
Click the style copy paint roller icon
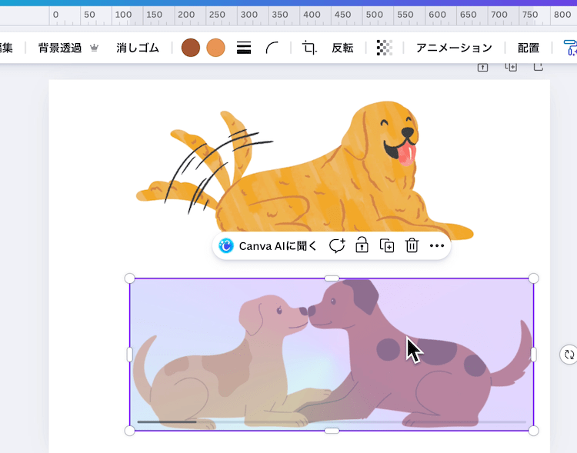coord(570,48)
